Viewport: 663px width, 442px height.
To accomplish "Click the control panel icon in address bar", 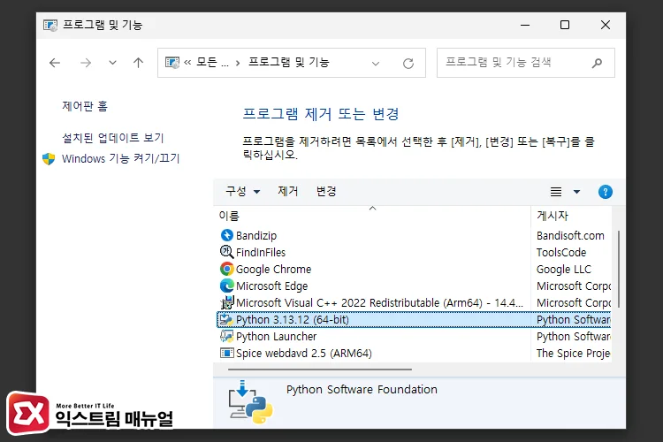I will pos(172,63).
